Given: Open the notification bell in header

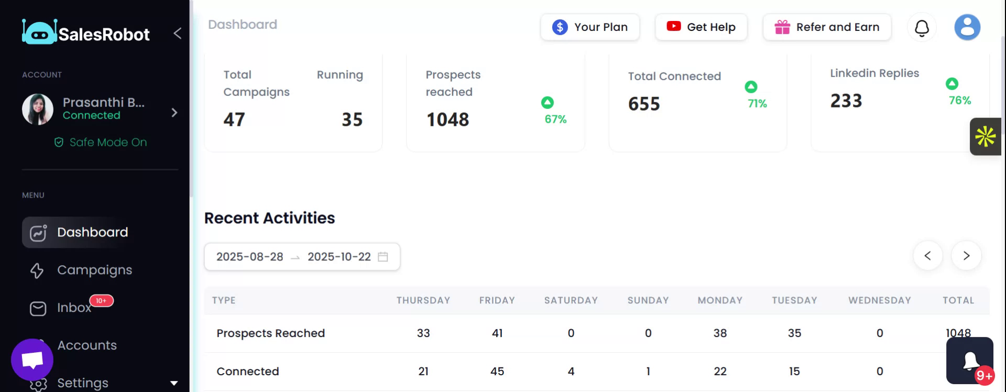Looking at the screenshot, I should pos(922,27).
